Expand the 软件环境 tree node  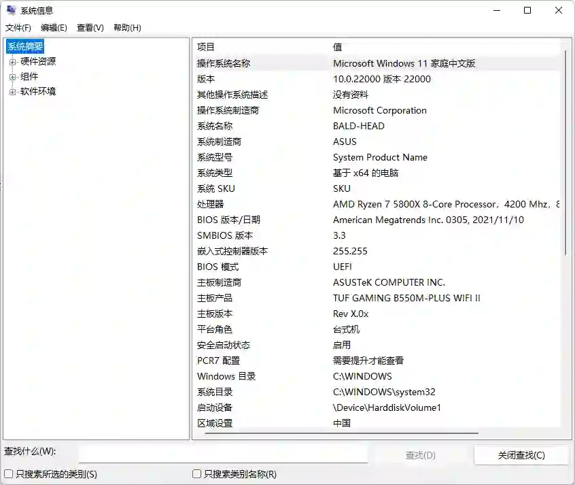click(x=12, y=92)
